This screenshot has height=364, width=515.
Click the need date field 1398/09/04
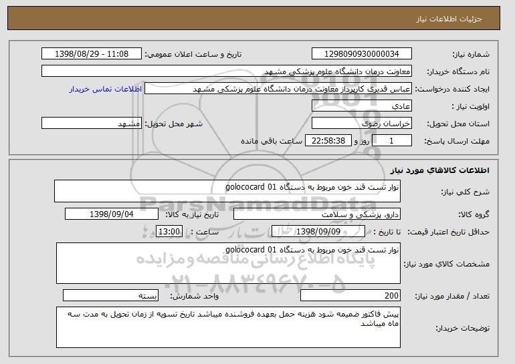[112, 214]
